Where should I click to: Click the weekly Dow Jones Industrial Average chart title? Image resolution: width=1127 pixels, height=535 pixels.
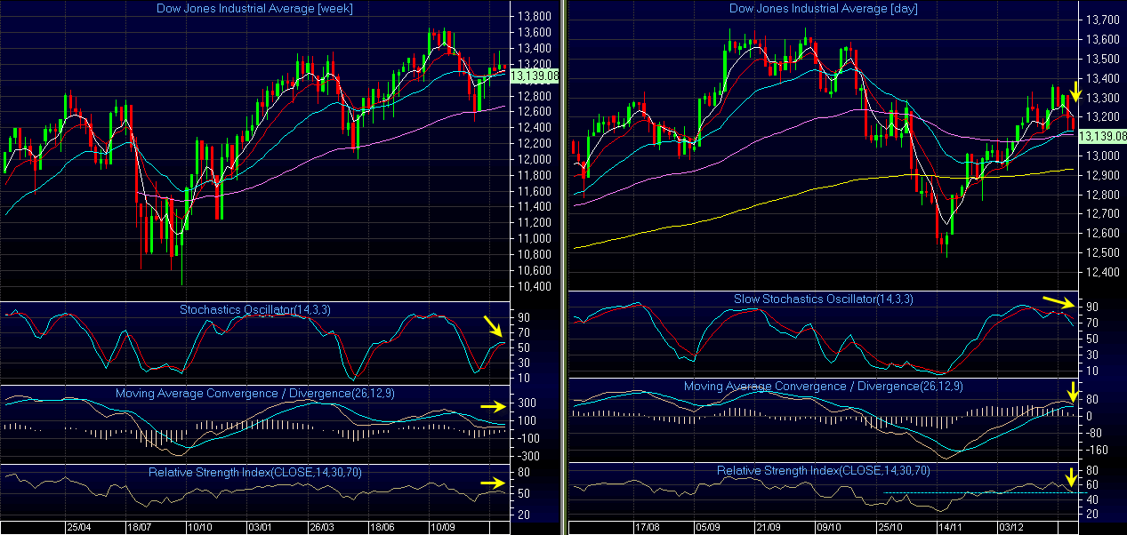pyautogui.click(x=254, y=8)
